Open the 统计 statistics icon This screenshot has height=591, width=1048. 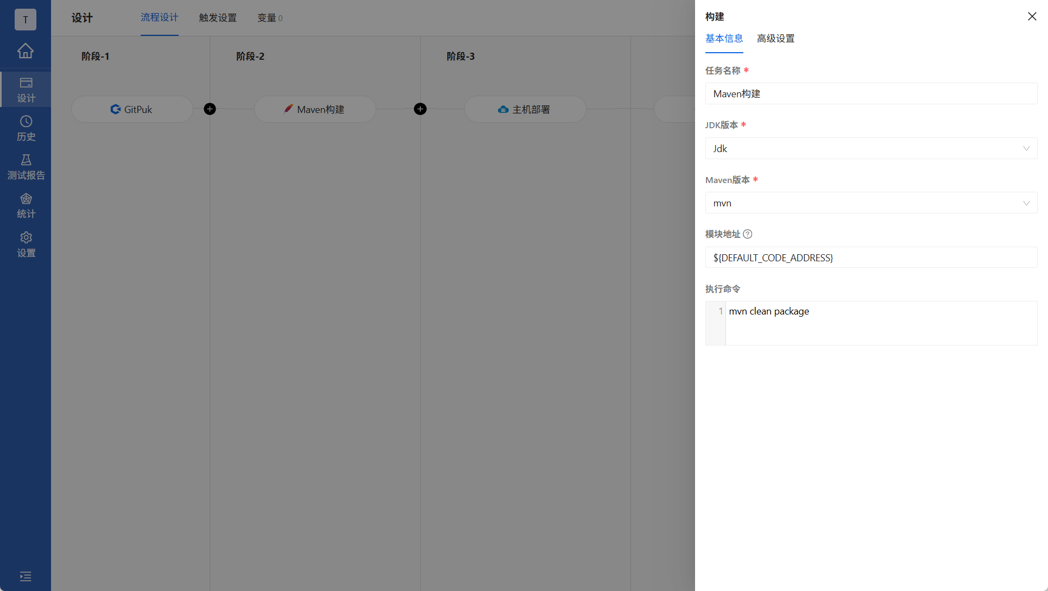point(26,205)
